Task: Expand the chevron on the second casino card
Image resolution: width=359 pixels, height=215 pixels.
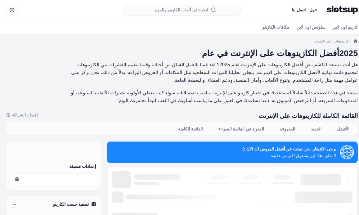Action: (349, 214)
